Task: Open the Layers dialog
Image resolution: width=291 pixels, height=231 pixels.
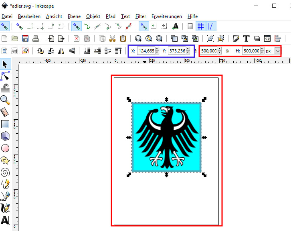Action: [x=257, y=38]
